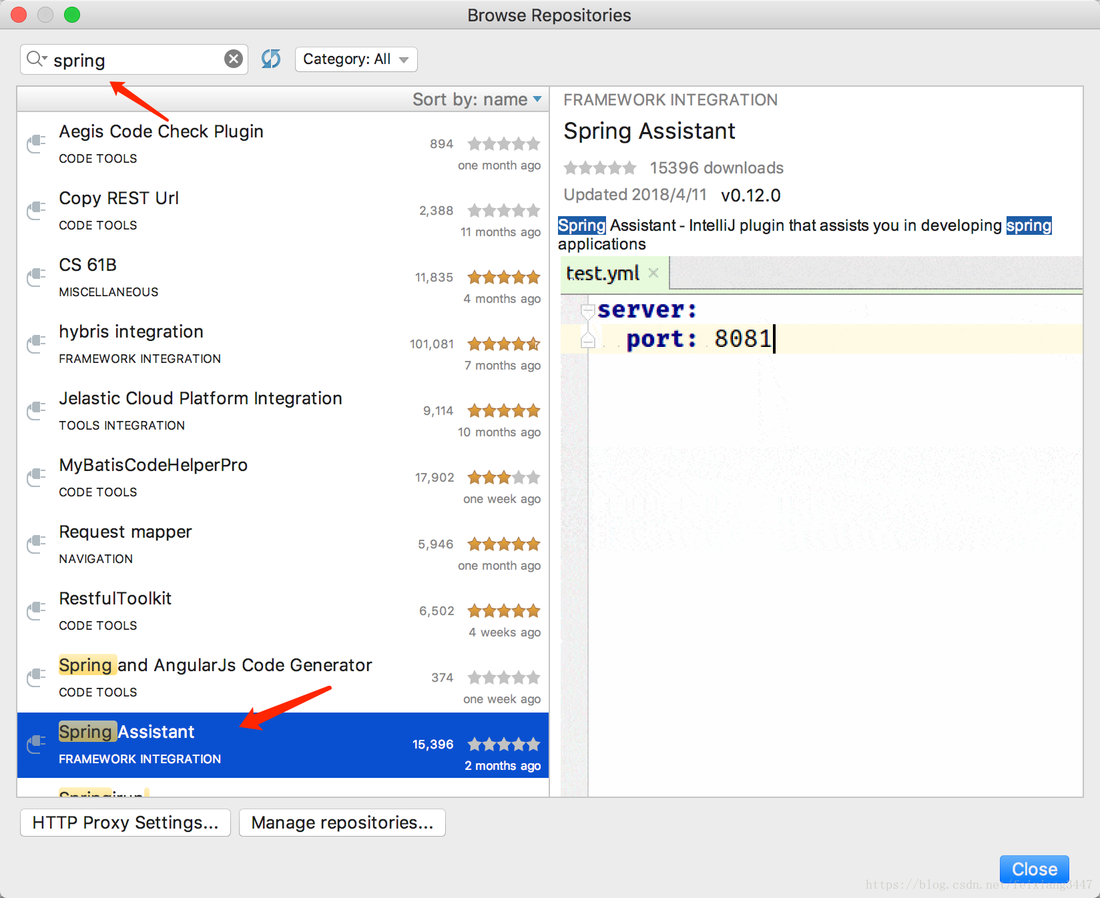Viewport: 1100px width, 898px height.
Task: Click version v0.12.0 text
Action: click(751, 195)
